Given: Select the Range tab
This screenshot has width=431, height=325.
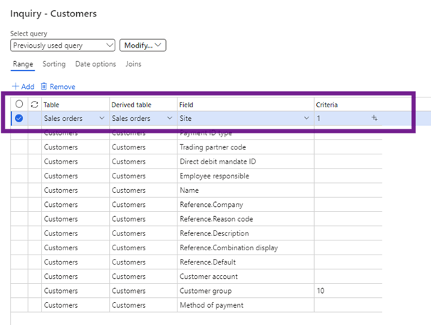Looking at the screenshot, I should pos(23,64).
